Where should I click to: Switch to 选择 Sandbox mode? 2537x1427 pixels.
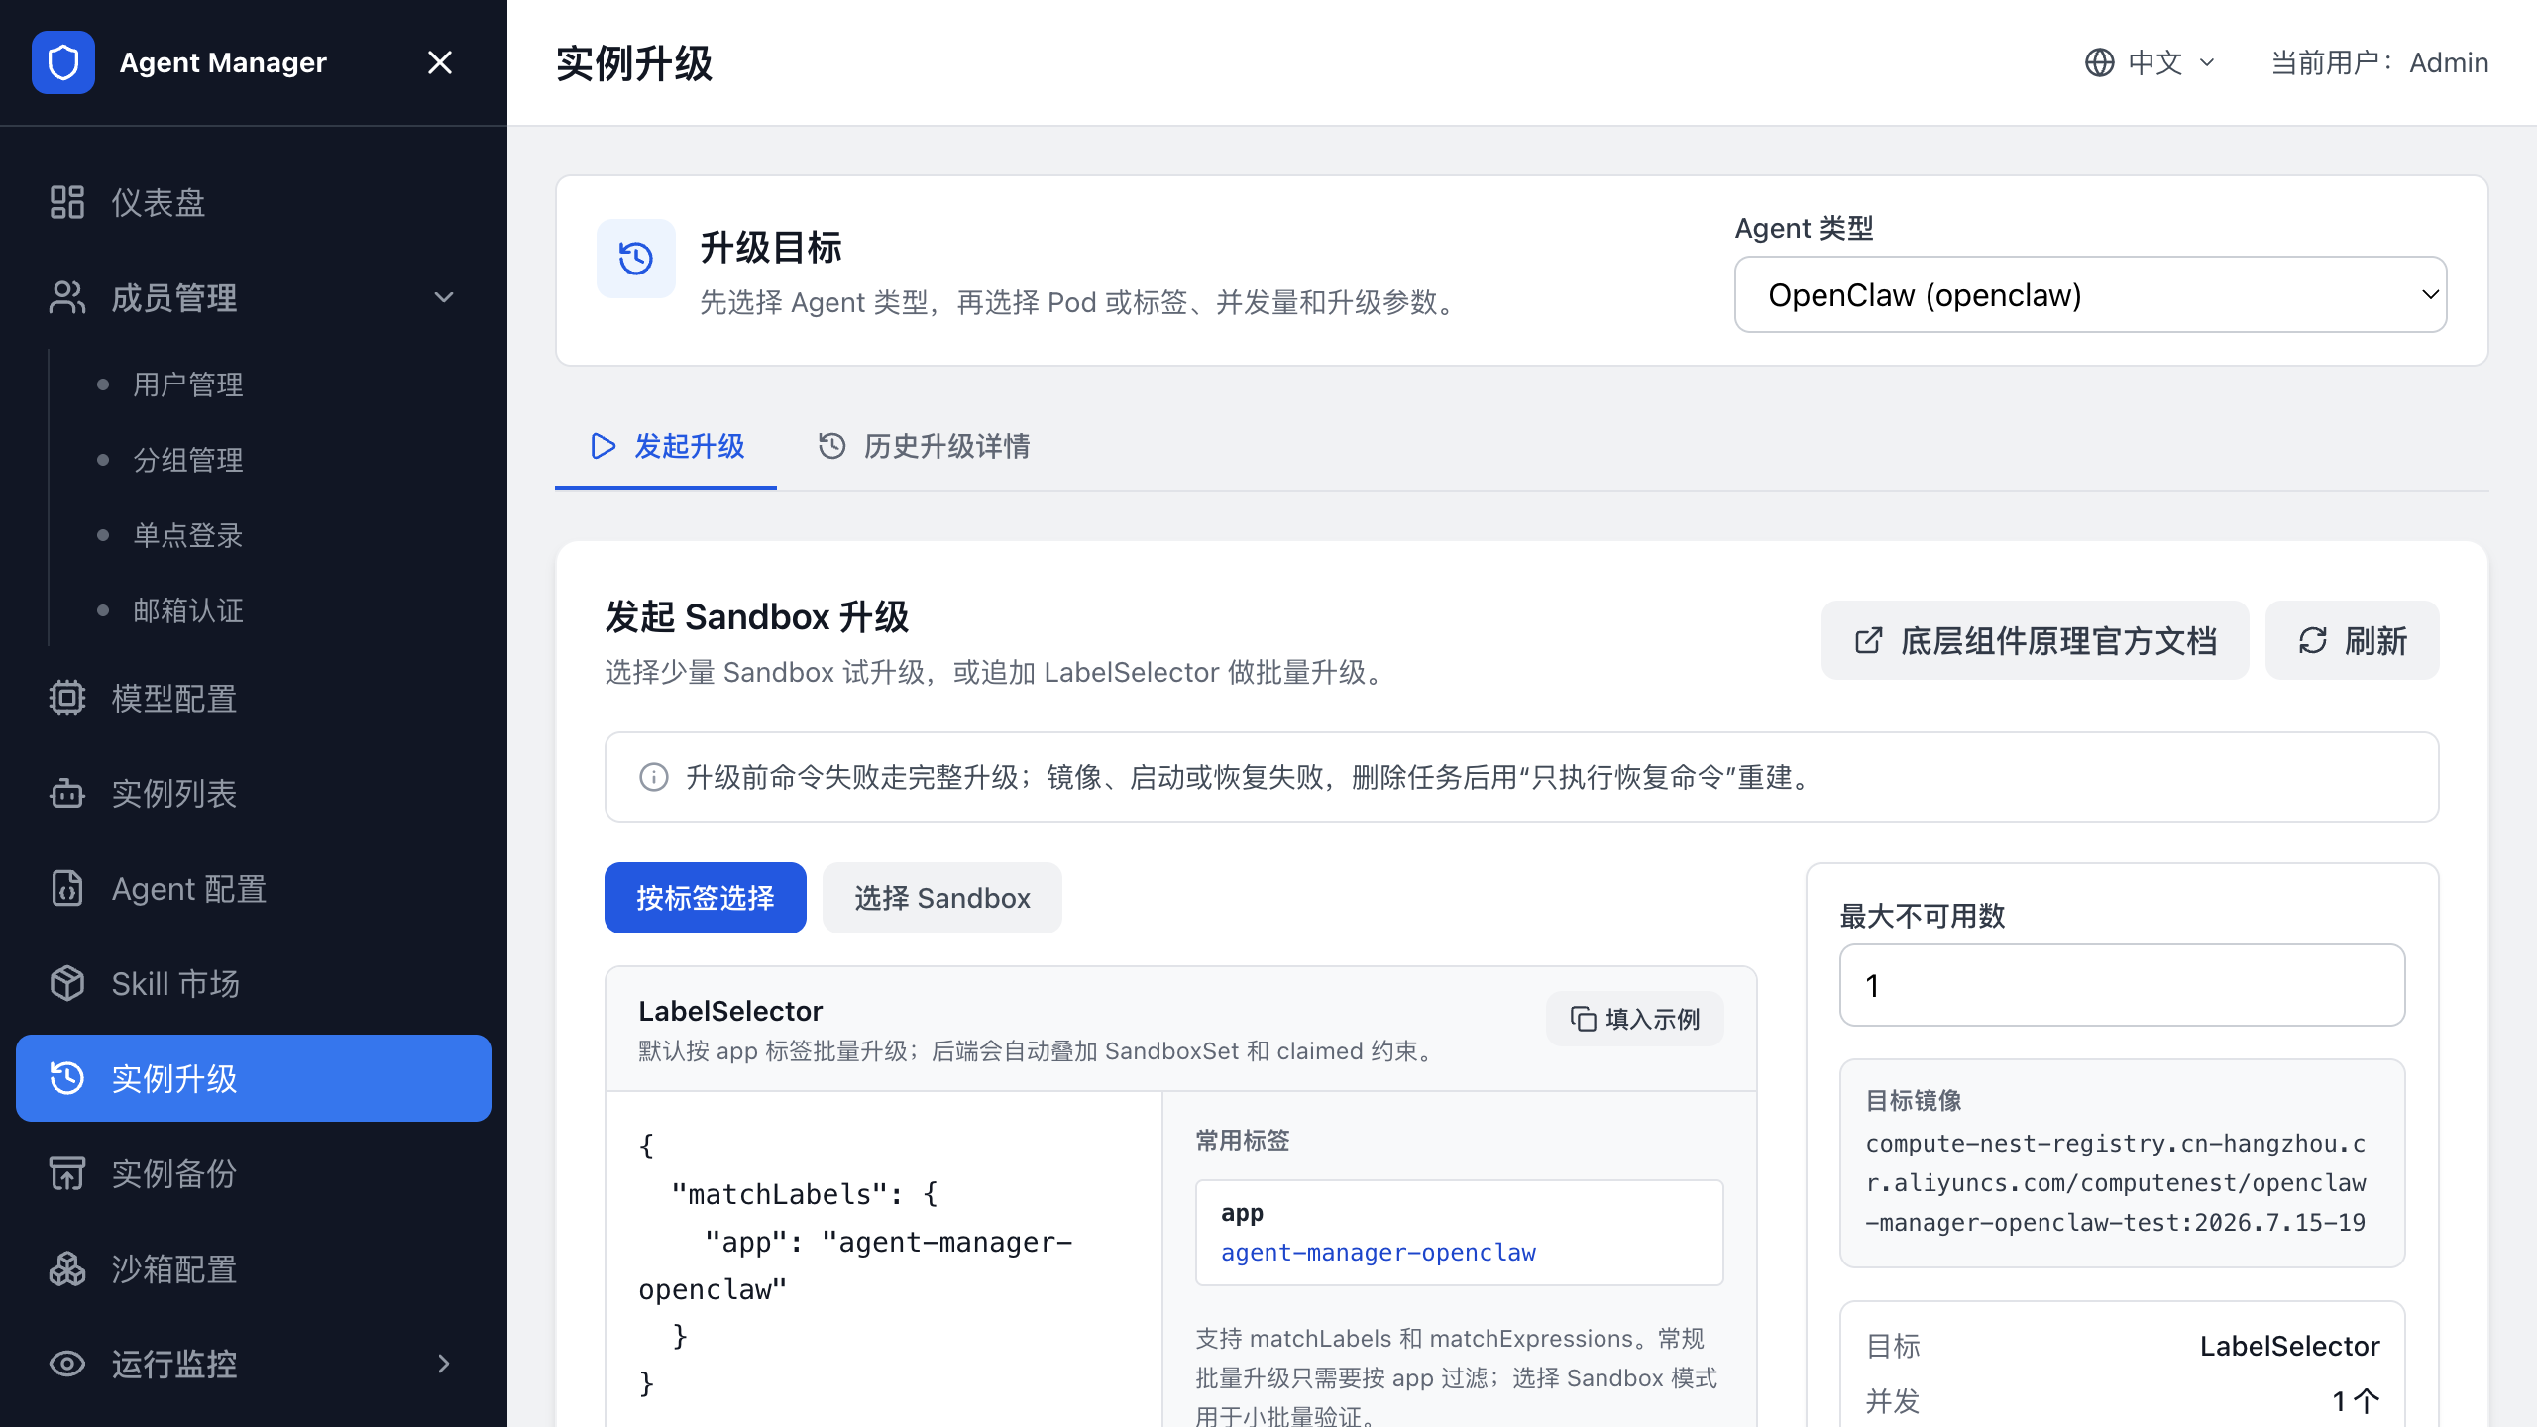point(941,898)
